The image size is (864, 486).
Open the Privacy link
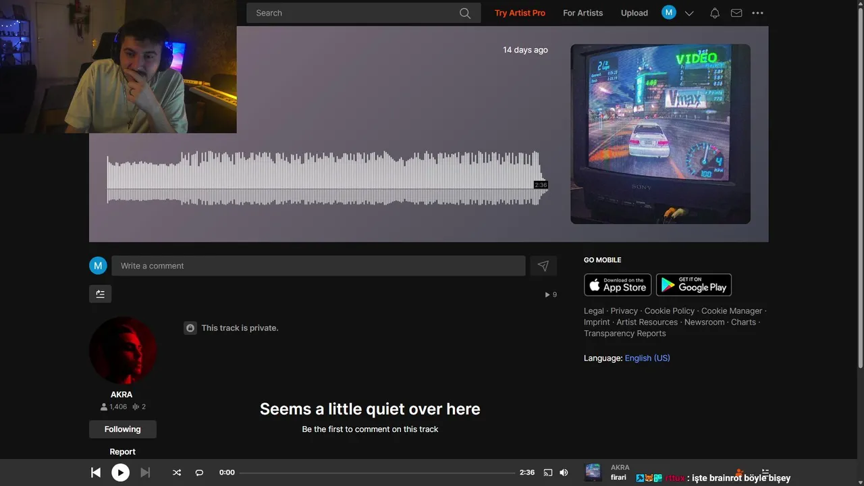[624, 311]
